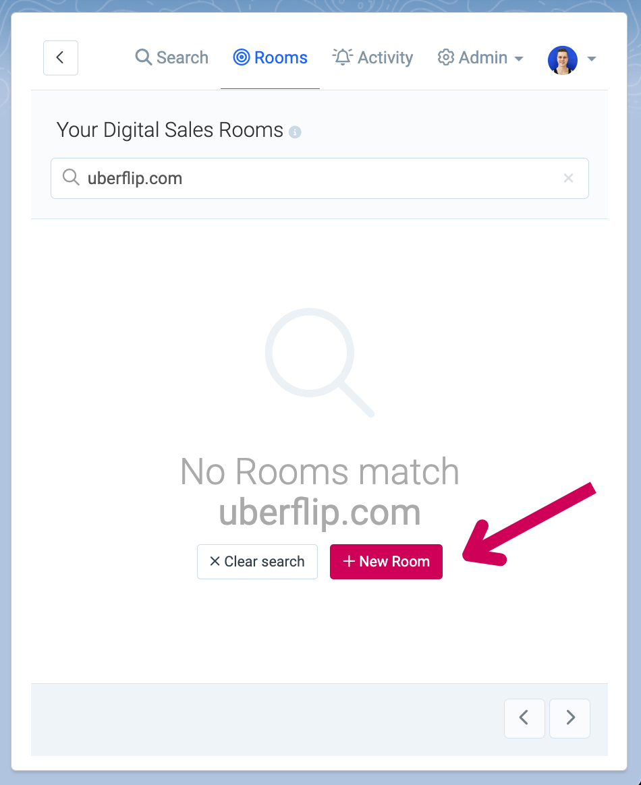Click the back arrow button at top left
This screenshot has width=641, height=785.
61,58
